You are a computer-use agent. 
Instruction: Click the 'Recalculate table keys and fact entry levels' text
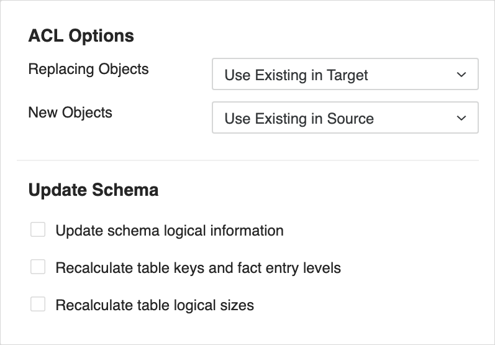tap(198, 268)
